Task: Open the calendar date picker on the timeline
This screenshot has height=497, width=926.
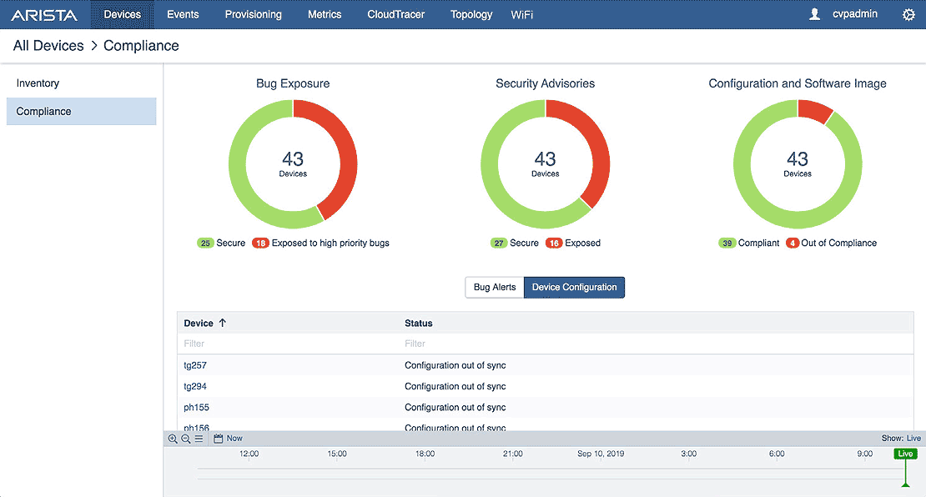Action: click(x=219, y=438)
